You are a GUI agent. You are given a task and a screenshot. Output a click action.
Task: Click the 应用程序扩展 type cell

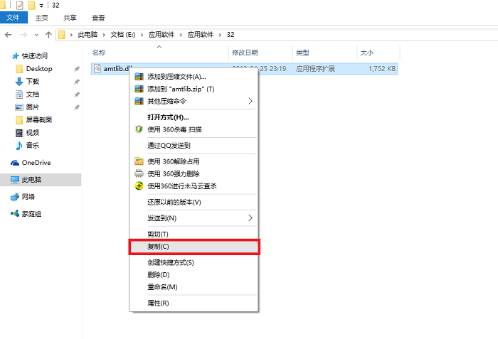click(x=315, y=68)
